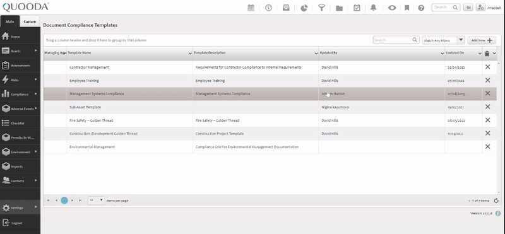The width and height of the screenshot is (505, 234).
Task: Select Employee Training template name cell
Action: pos(129,81)
